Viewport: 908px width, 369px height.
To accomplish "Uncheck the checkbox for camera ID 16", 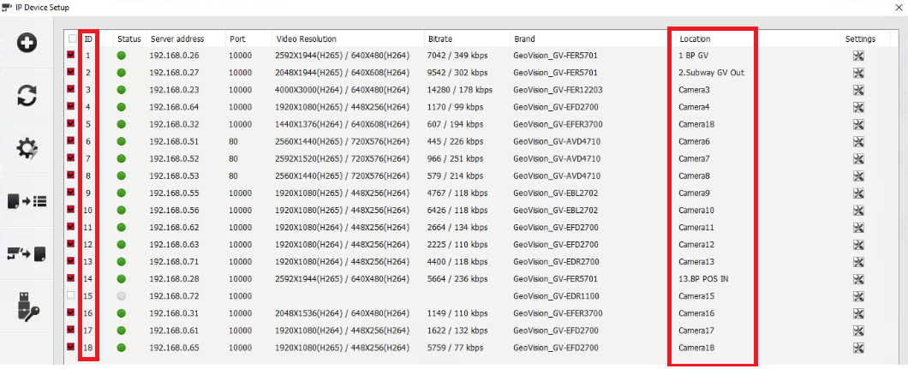I will coord(71,312).
